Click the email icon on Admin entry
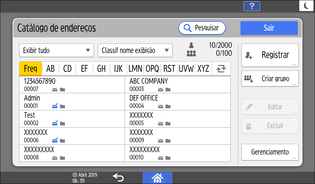 (x=55, y=106)
